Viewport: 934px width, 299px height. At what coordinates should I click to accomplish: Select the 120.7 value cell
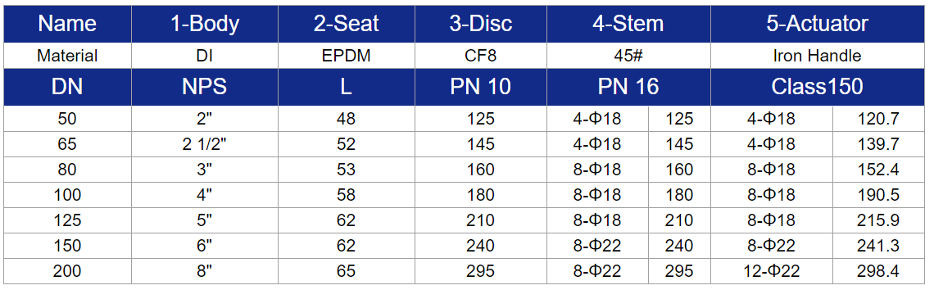tap(878, 119)
